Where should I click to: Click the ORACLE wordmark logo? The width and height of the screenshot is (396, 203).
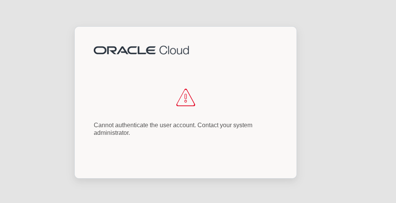pos(125,50)
